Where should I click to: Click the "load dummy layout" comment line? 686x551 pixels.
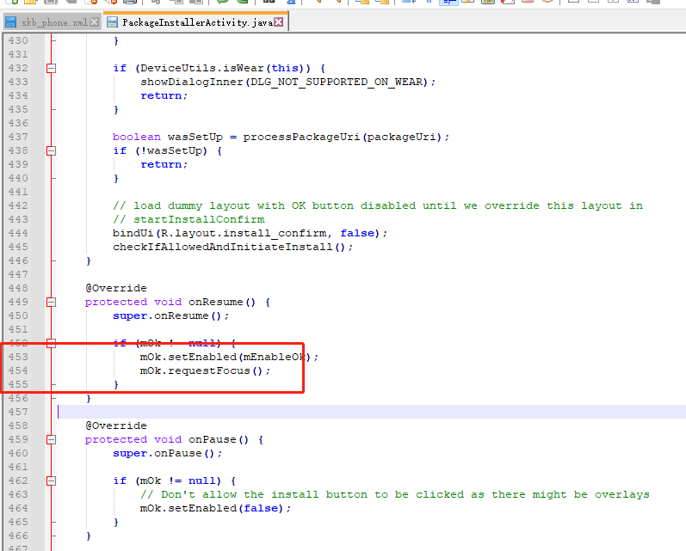[x=378, y=205]
